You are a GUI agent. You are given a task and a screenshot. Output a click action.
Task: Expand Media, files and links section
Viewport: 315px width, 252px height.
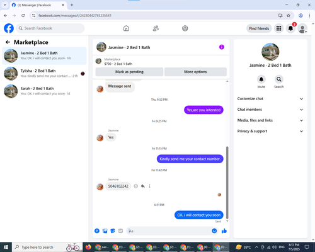pos(270,120)
